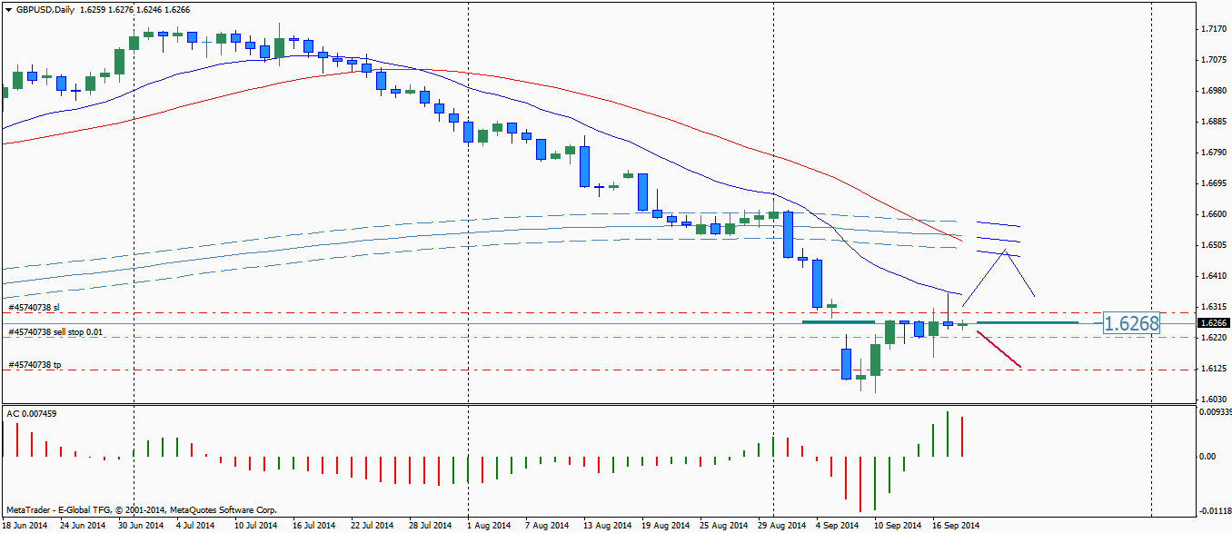Click the 25 Aug 2014 date label

722,526
